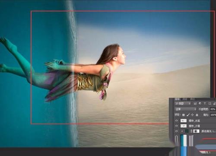This screenshot has height=156, width=216.
Task: Click the 不透明度 opacity value field
Action: pos(213,109)
